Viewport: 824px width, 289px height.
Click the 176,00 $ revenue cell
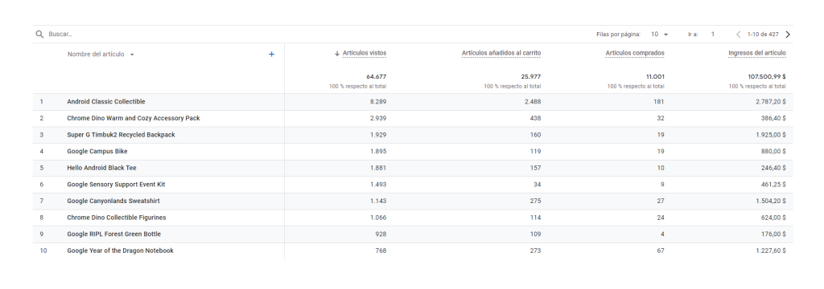point(774,234)
